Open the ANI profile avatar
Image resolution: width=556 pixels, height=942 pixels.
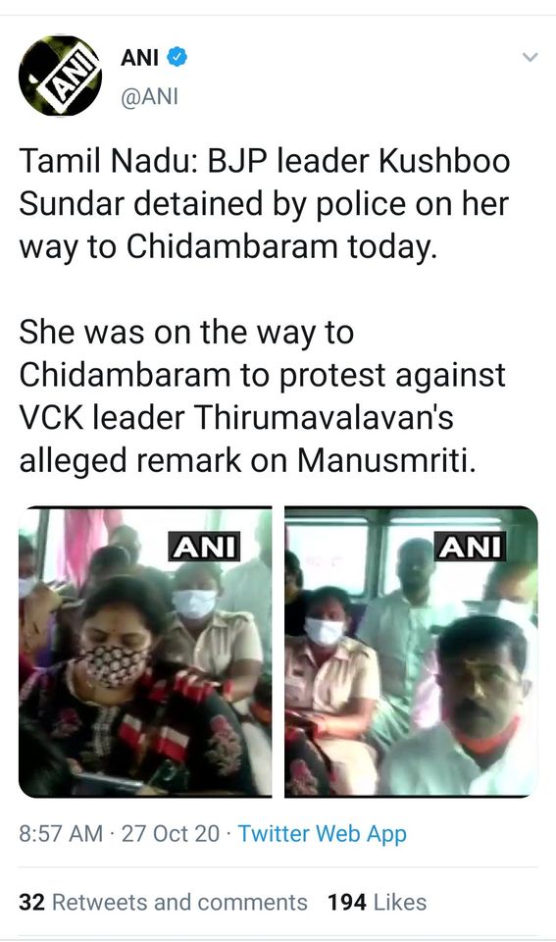click(60, 76)
